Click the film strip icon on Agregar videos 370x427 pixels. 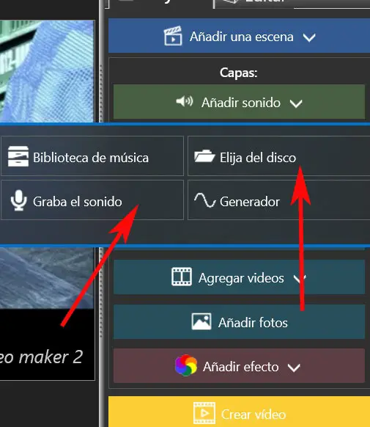tap(182, 277)
